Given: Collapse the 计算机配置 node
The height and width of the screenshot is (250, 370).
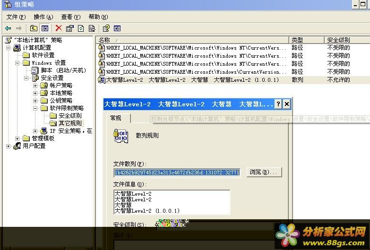Looking at the screenshot, I should tap(8, 48).
